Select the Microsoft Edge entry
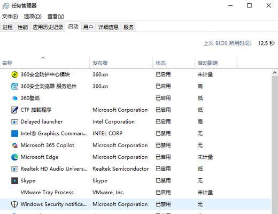The width and height of the screenshot is (278, 214). [40, 157]
